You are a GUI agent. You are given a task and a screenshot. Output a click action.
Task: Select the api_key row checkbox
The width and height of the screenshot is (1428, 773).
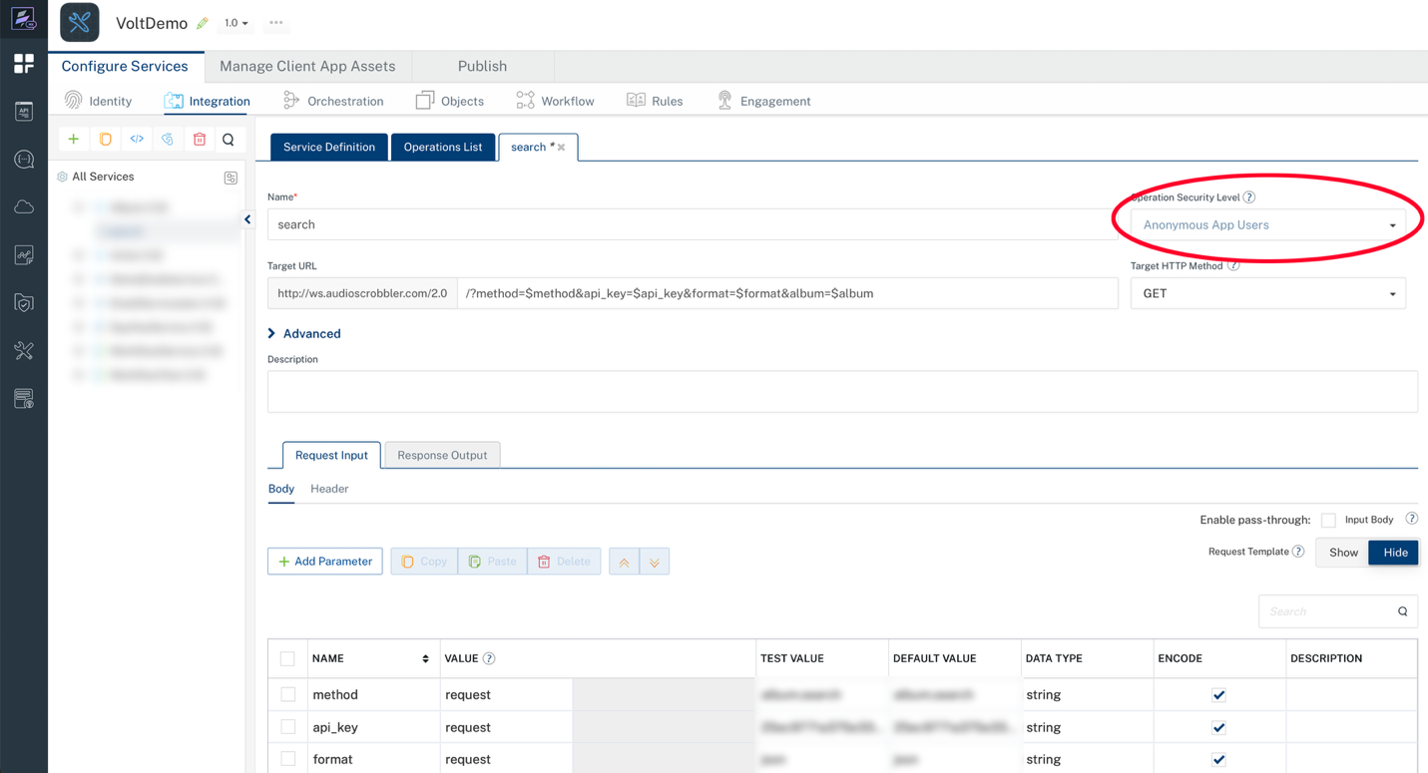tap(288, 727)
